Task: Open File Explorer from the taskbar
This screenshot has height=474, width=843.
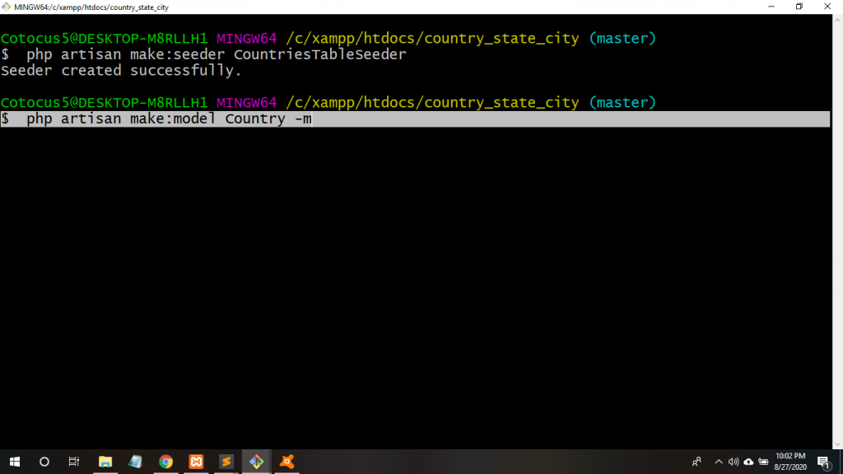Action: click(105, 462)
